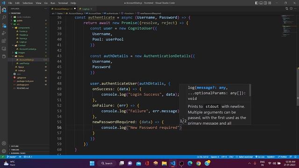Expand the node_modules folder
The height and width of the screenshot is (168, 299).
point(24,17)
